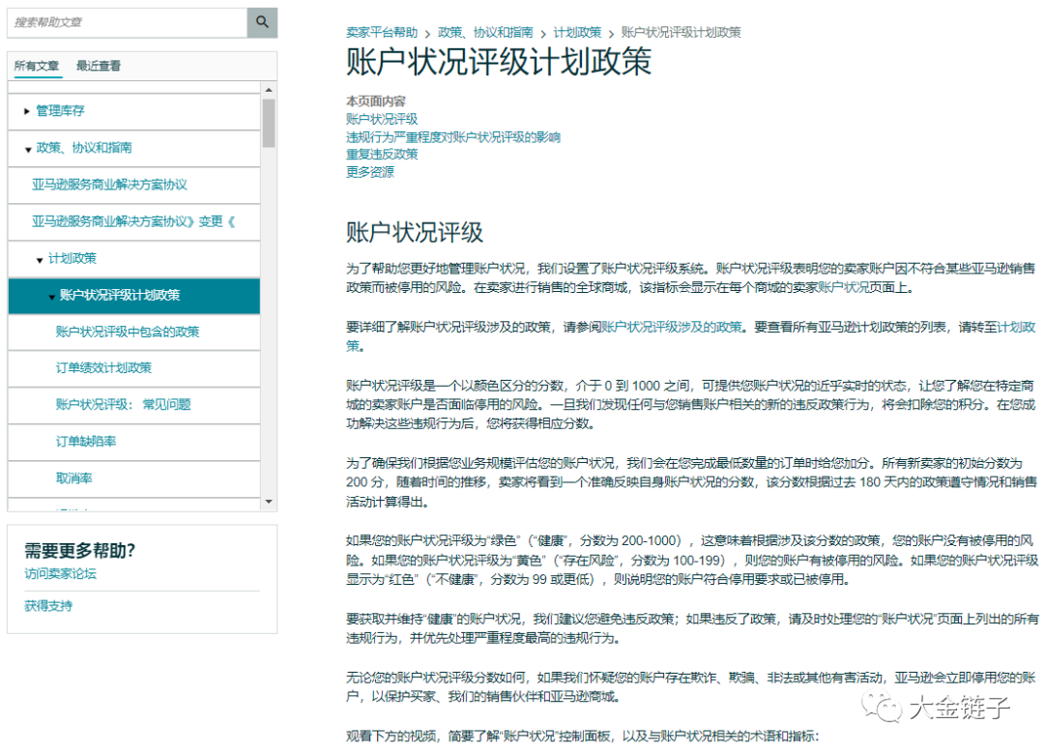
Task: Collapse the 账户状况评级计划政策 arrow
Action: click(52, 297)
